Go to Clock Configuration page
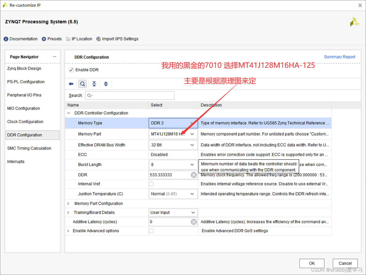 pos(25,122)
